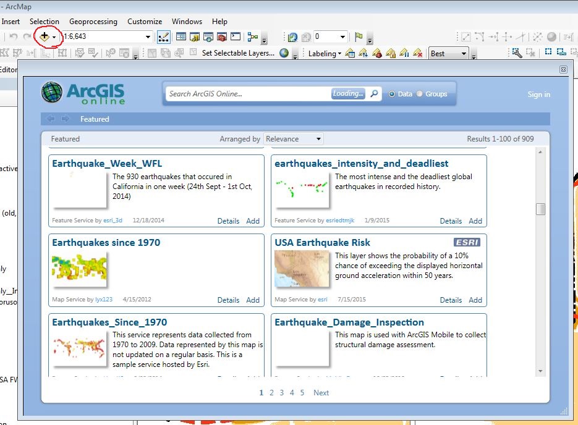The image size is (578, 425).
Task: Click the ArcGIS Online logo
Action: [x=83, y=93]
